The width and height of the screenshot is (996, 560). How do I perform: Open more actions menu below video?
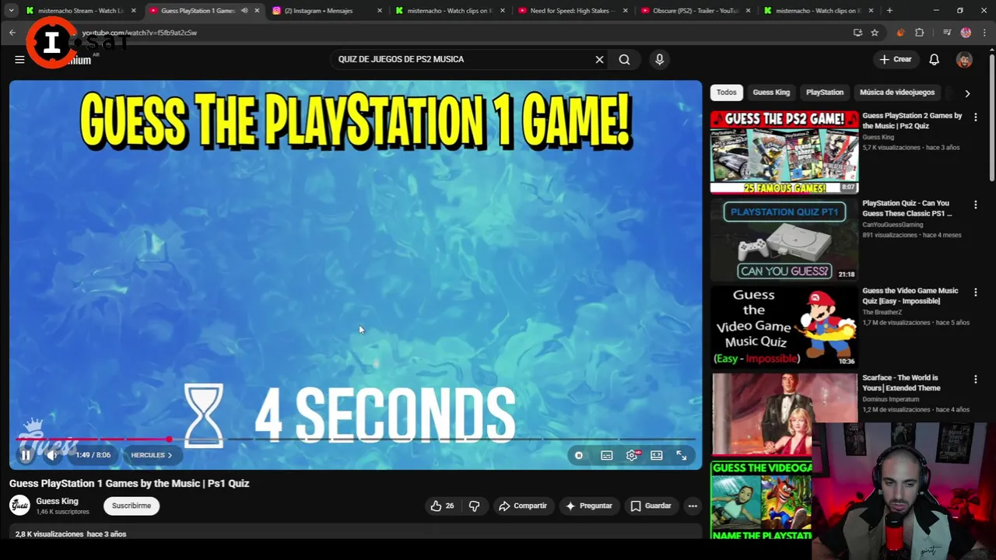tap(693, 506)
